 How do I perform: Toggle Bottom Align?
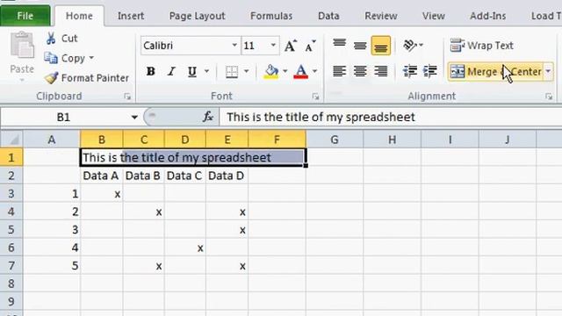pyautogui.click(x=380, y=45)
